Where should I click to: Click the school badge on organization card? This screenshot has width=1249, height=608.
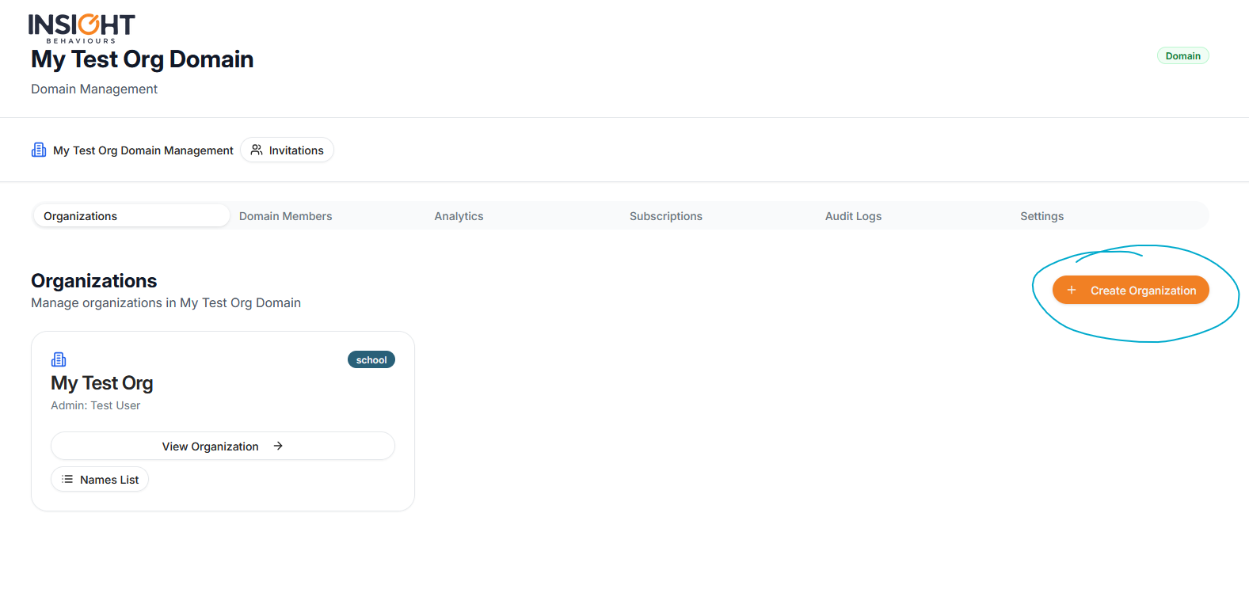(x=371, y=359)
